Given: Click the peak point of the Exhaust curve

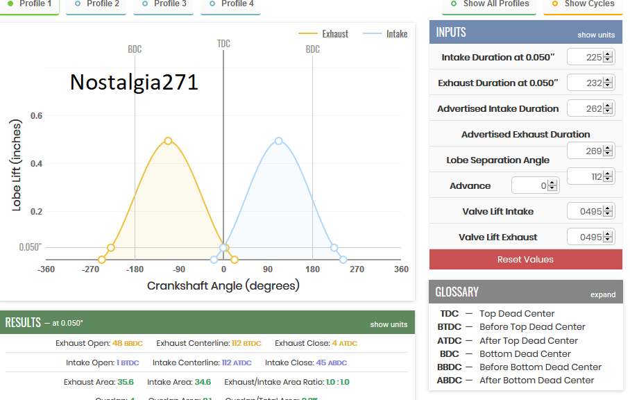Looking at the screenshot, I should pyautogui.click(x=169, y=141).
